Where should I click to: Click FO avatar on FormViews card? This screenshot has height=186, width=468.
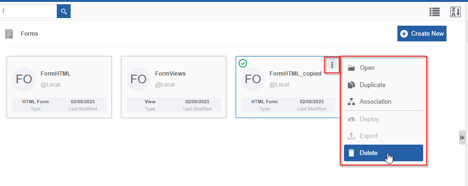(138, 79)
